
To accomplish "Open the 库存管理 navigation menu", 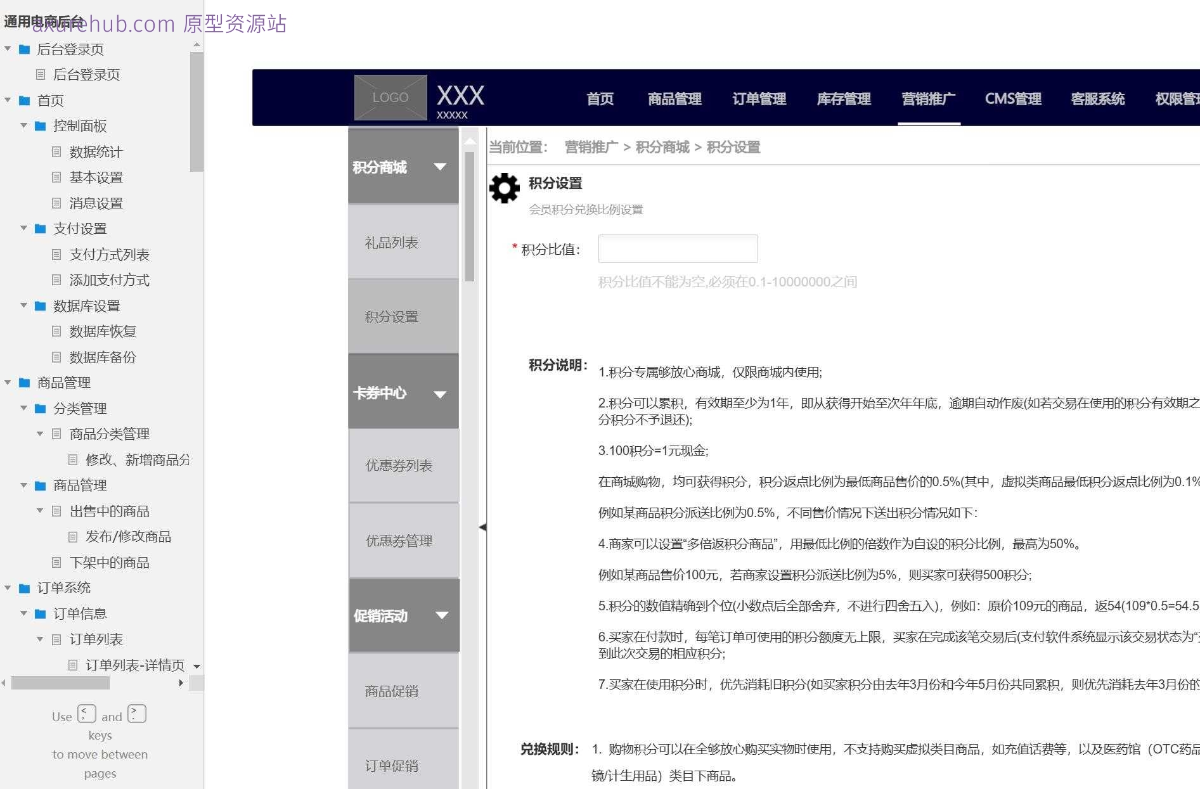I will tap(843, 98).
